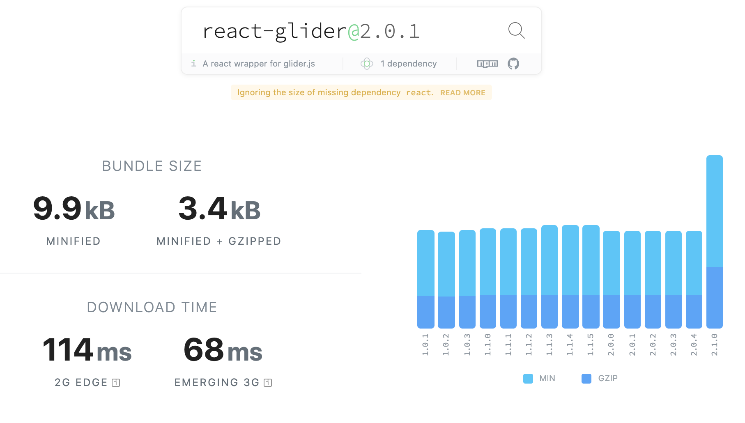This screenshot has height=423, width=745.
Task: Select the 1.1.0 version bar
Action: (x=488, y=278)
